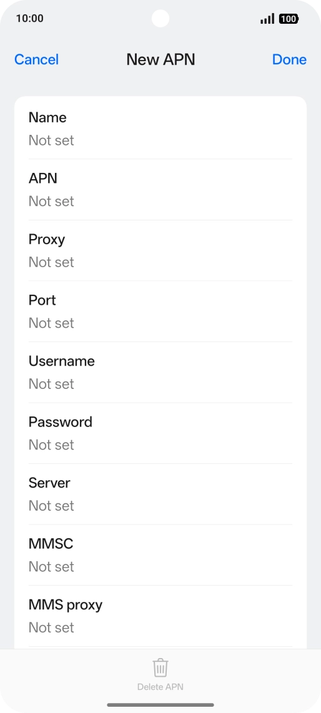The height and width of the screenshot is (713, 321).
Task: Set the Proxy field
Action: tap(160, 250)
